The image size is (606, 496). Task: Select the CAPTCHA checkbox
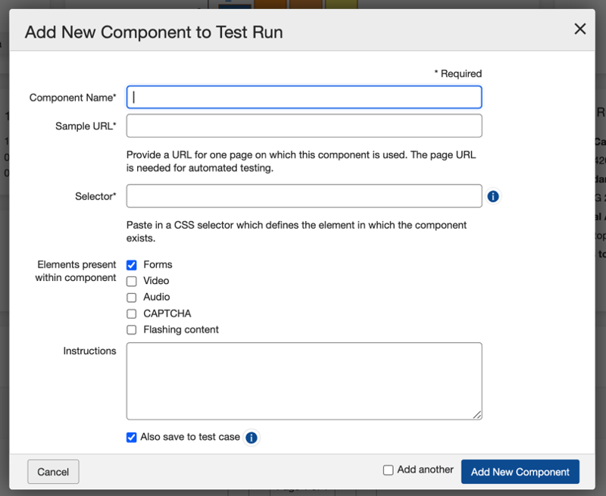tap(132, 314)
